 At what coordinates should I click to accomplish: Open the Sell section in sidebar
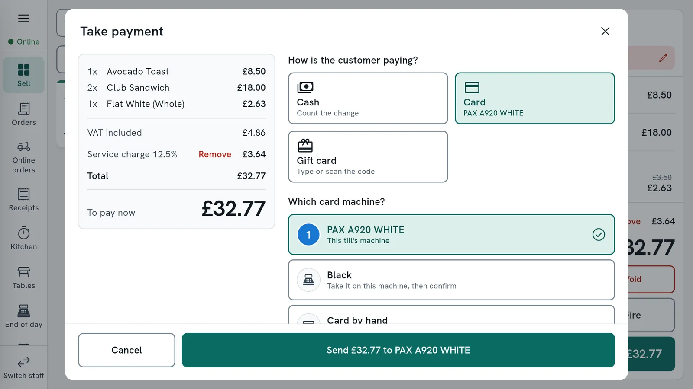[x=24, y=75]
